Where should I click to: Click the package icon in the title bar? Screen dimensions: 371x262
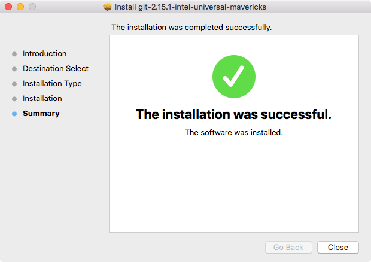[108, 7]
